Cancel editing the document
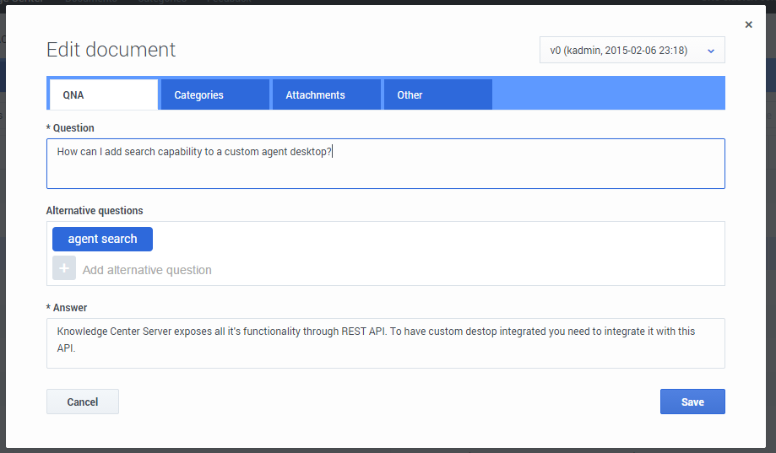776x453 pixels. [83, 402]
